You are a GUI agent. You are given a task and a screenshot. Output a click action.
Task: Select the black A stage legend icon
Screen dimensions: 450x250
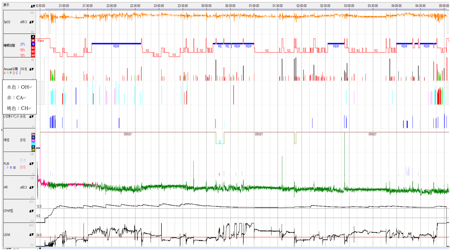pos(33,37)
